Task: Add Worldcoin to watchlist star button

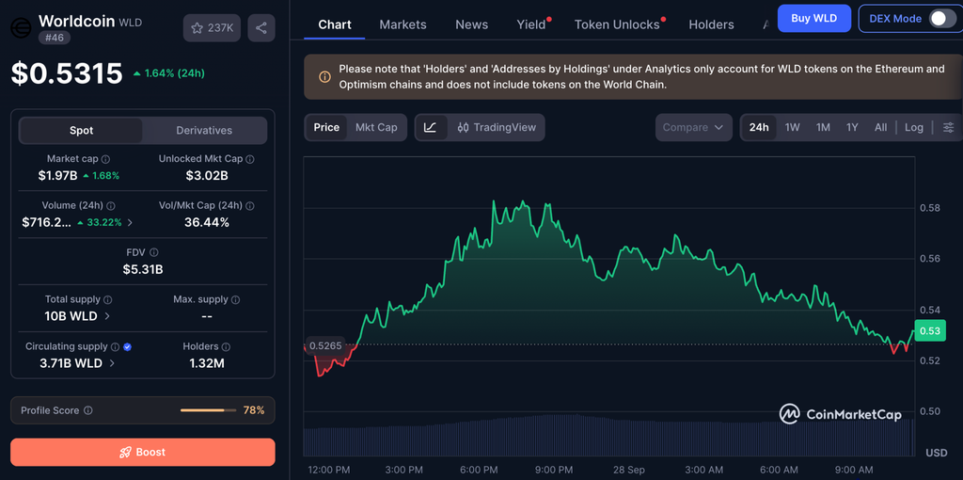Action: click(212, 27)
